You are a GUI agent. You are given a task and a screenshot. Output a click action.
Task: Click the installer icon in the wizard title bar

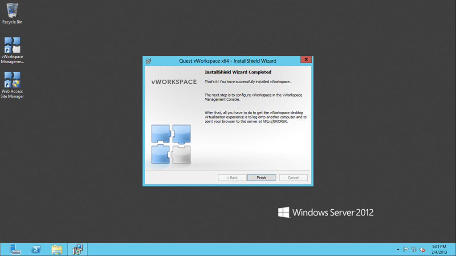[149, 61]
